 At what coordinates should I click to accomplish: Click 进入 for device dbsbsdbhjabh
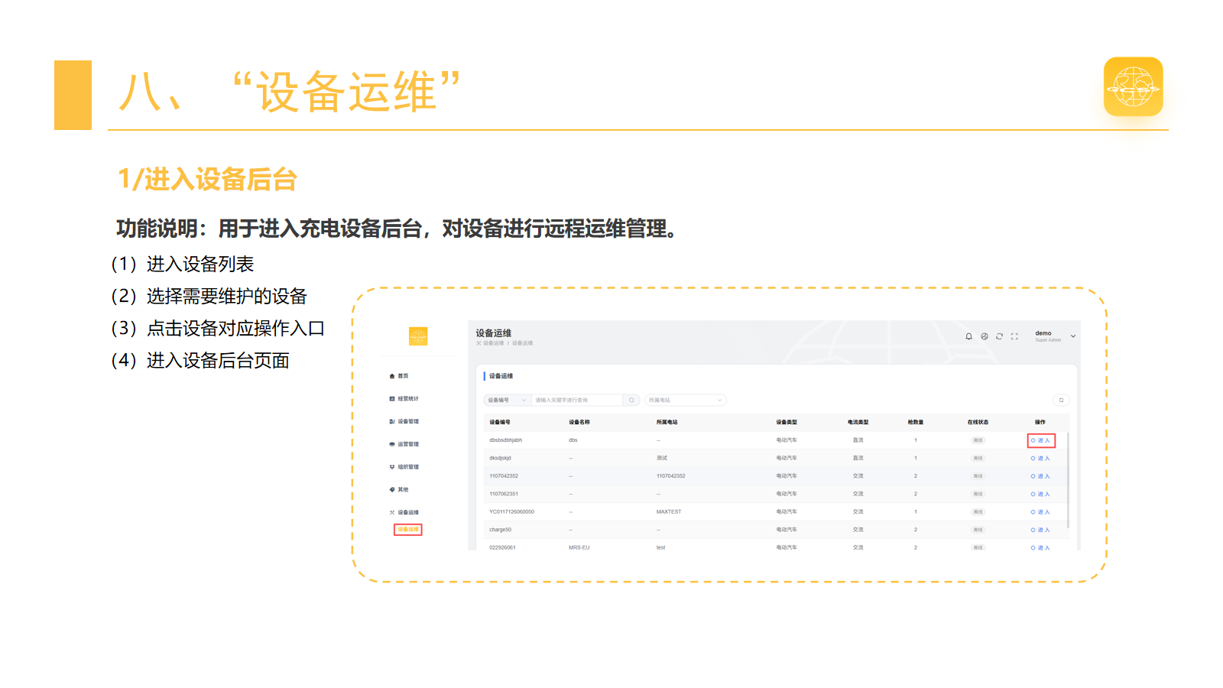click(x=1041, y=440)
